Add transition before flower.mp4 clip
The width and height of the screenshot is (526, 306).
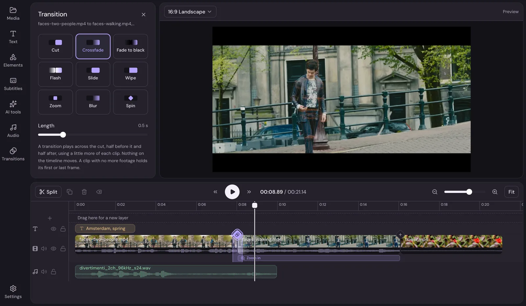(x=400, y=234)
